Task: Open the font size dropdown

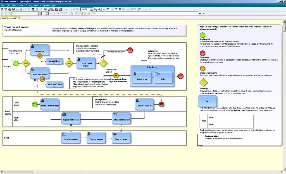Action: click(x=47, y=13)
